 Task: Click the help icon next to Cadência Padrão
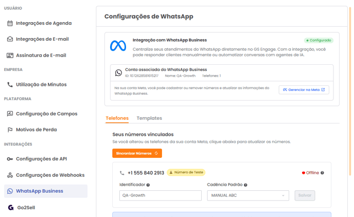pyautogui.click(x=246, y=185)
